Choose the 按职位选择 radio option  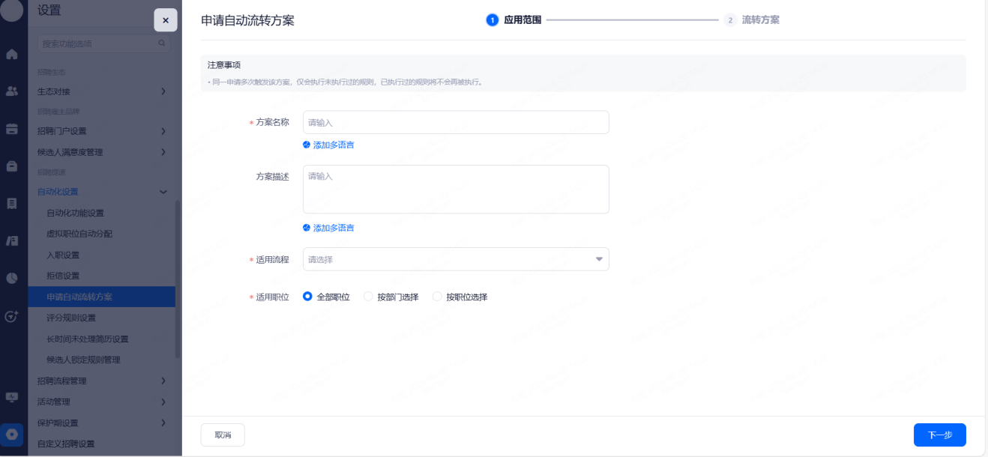coord(437,297)
